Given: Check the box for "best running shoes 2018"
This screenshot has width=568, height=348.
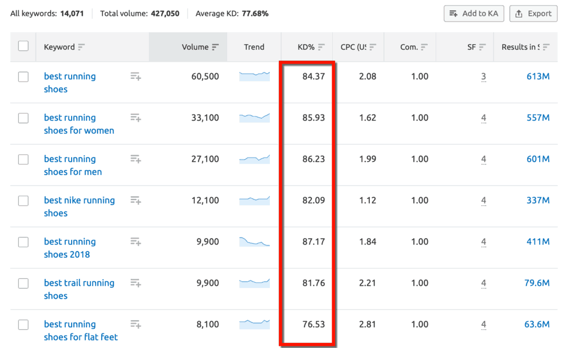Looking at the screenshot, I should point(23,242).
